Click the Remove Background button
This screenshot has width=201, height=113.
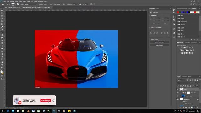[x=159, y=42]
